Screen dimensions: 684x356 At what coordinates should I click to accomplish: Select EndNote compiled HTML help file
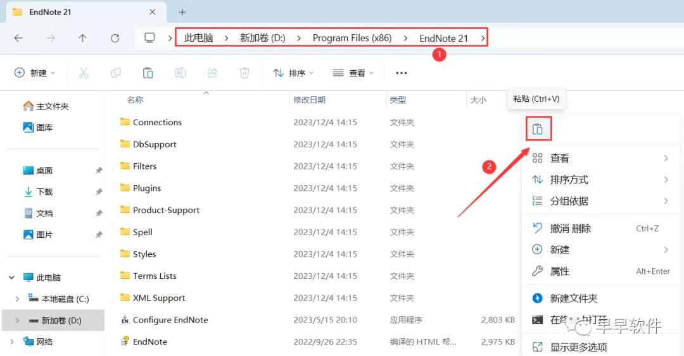[x=144, y=341]
